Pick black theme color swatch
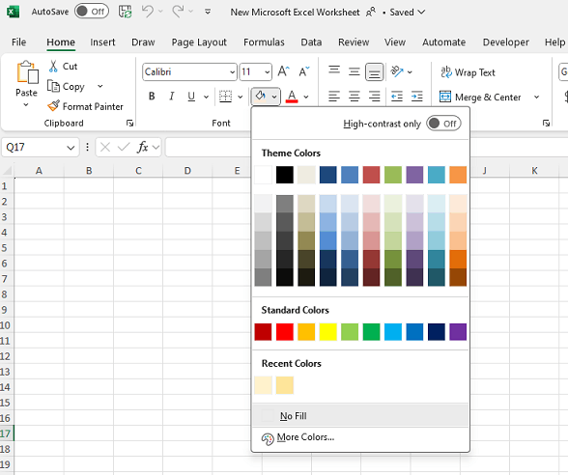Screen dimensions: 568x475 (x=285, y=175)
